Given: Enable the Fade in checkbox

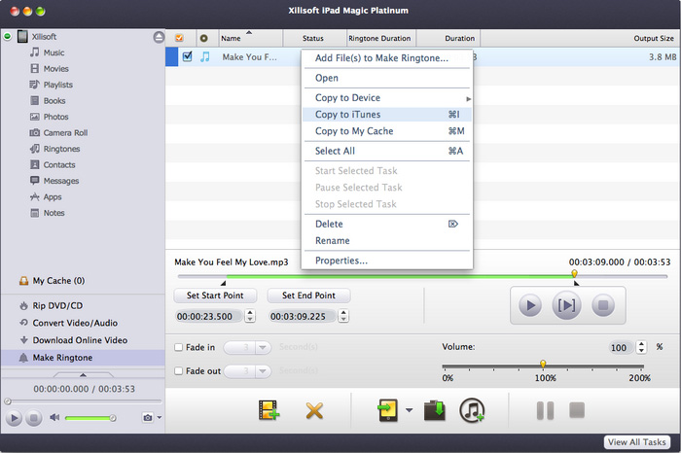Looking at the screenshot, I should [178, 347].
